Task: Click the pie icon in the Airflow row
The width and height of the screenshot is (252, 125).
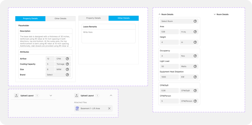Action: click(x=67, y=59)
